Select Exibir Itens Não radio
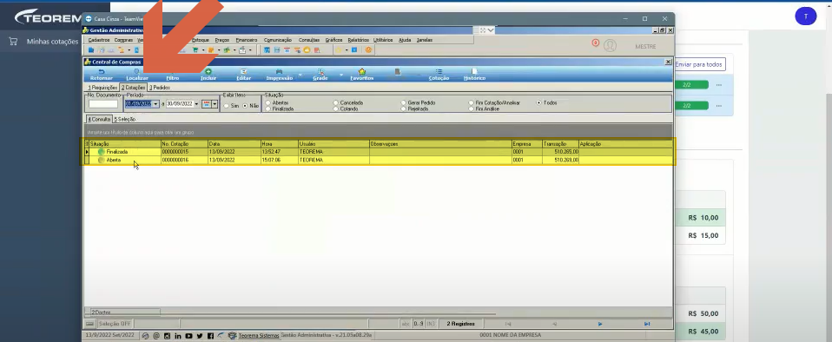This screenshot has height=342, width=832. pos(245,106)
